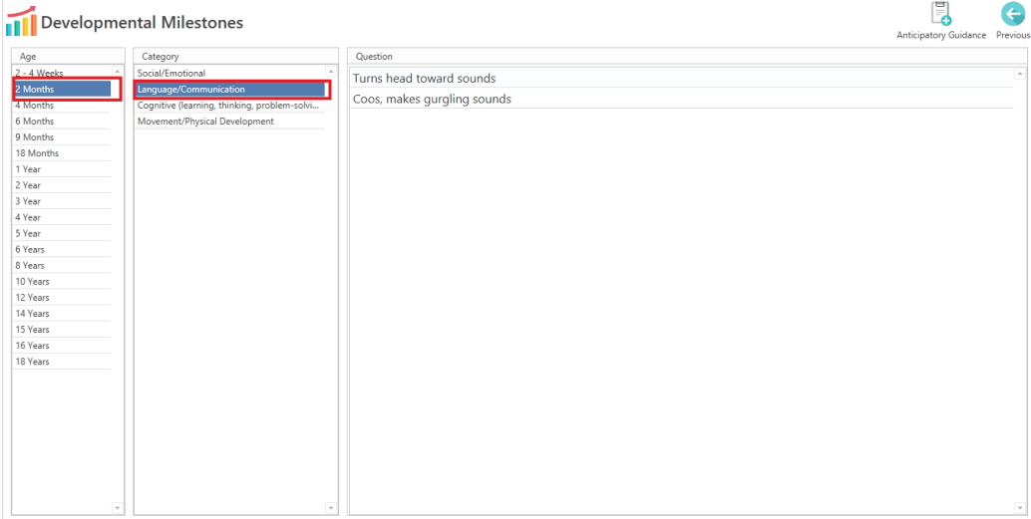1031x519 pixels.
Task: Click Age list scroll up arrow
Action: [x=117, y=71]
